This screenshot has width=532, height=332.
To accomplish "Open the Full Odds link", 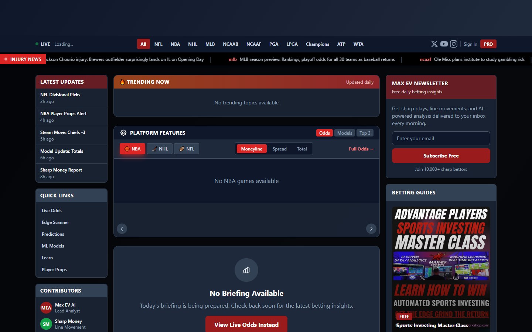I will (x=361, y=149).
